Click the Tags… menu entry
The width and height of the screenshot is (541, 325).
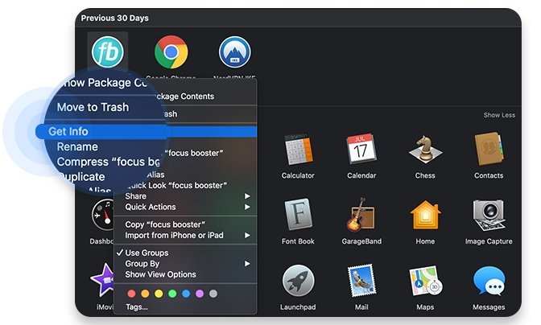[x=137, y=306]
